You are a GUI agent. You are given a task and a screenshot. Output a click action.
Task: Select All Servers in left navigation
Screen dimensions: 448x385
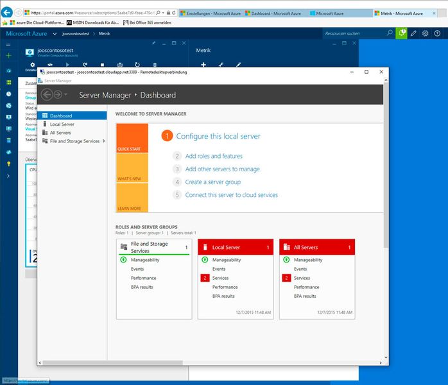point(60,133)
